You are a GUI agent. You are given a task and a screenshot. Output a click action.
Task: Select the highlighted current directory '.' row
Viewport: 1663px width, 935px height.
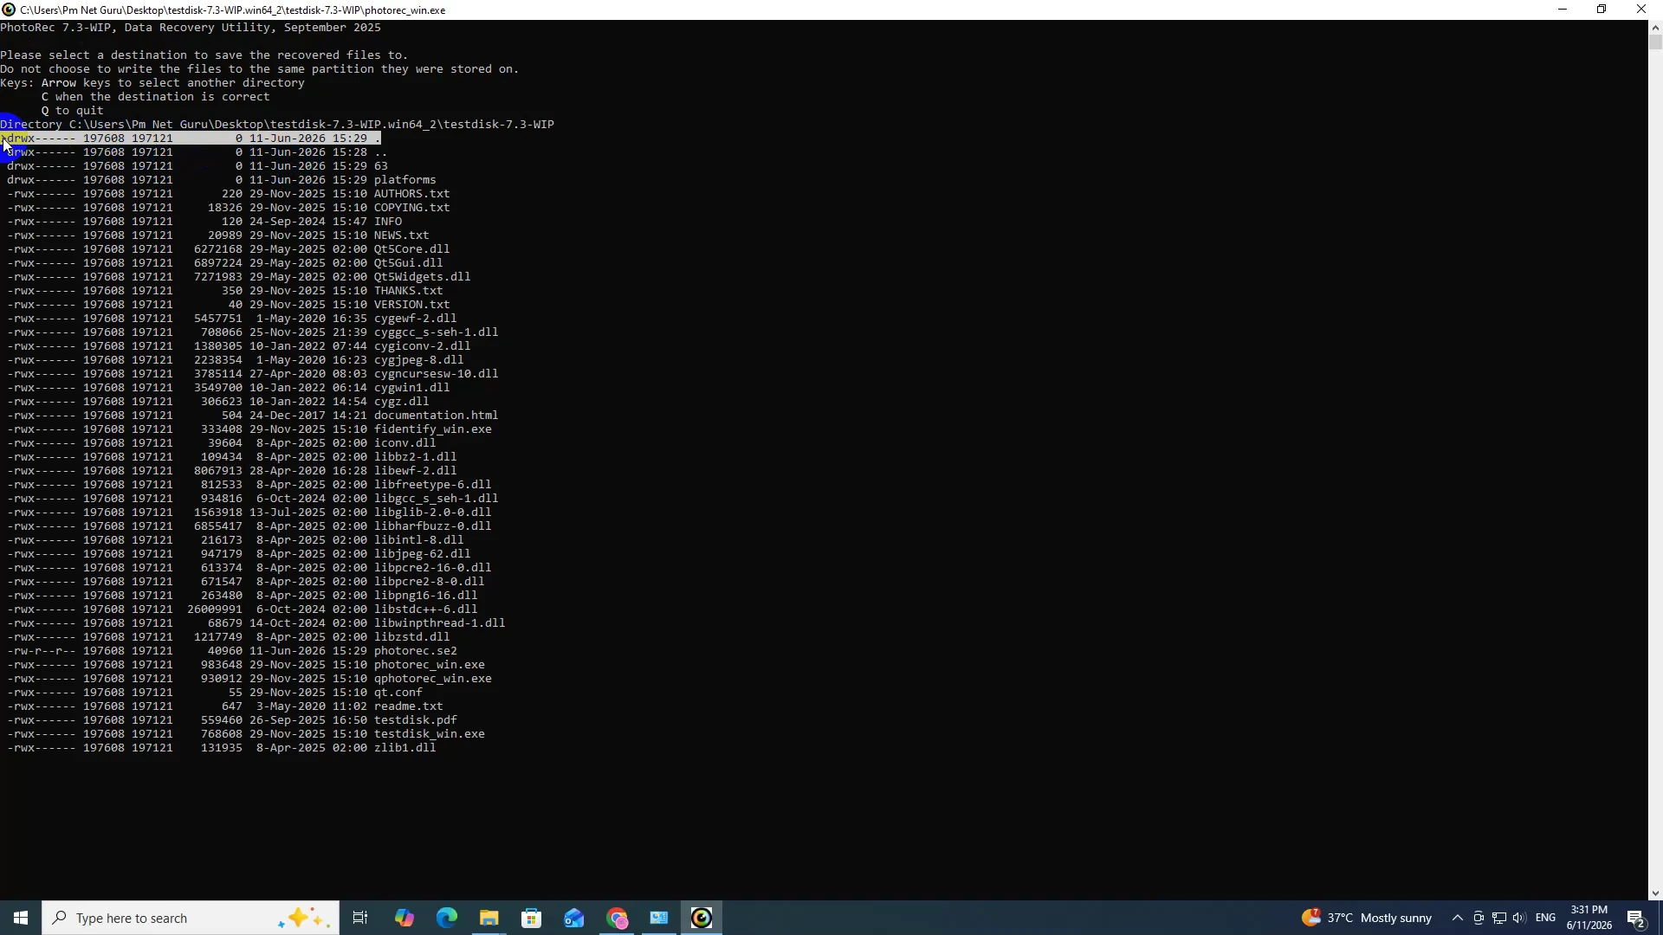pos(191,139)
